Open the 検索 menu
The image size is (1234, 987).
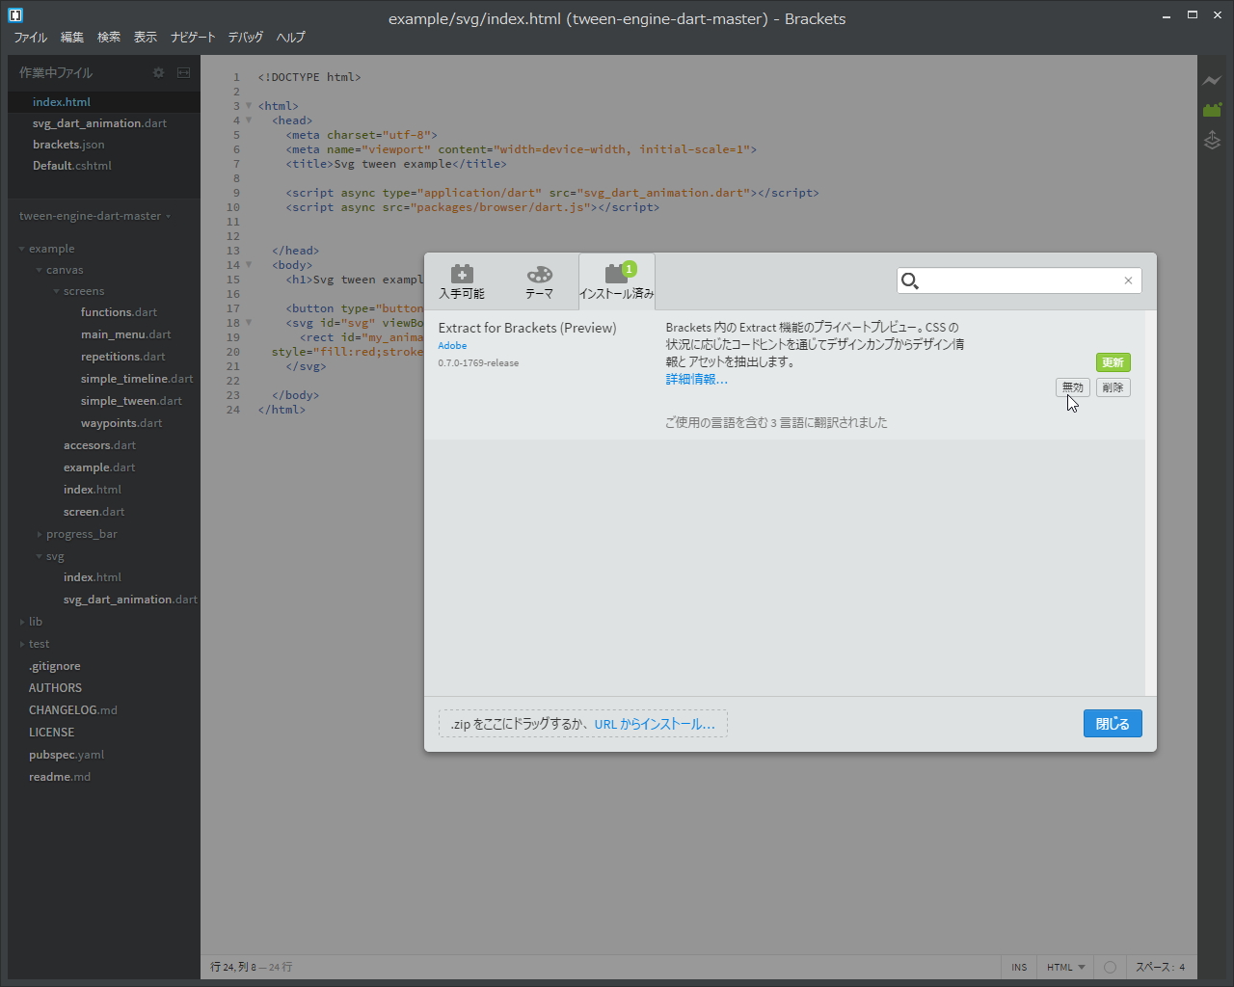tap(109, 37)
